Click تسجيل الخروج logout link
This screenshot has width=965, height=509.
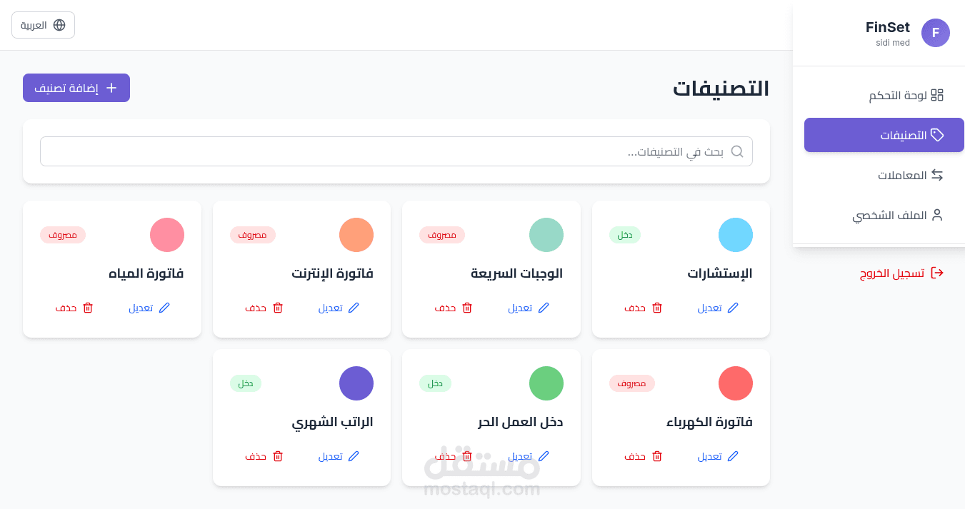(891, 273)
